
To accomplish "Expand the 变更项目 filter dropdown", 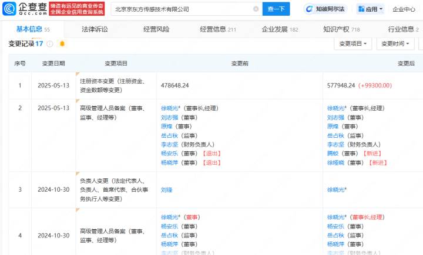I will click(x=353, y=43).
